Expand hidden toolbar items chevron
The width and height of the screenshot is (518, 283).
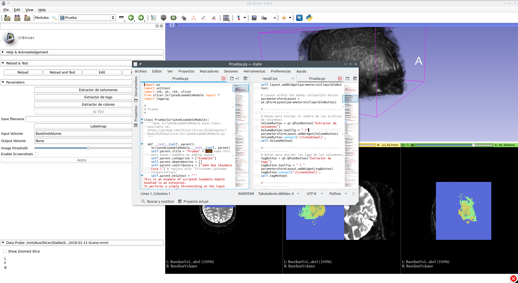click(275, 18)
